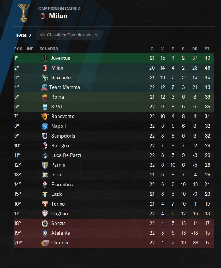Open the Team Mamma team link
The width and height of the screenshot is (221, 268).
(65, 87)
